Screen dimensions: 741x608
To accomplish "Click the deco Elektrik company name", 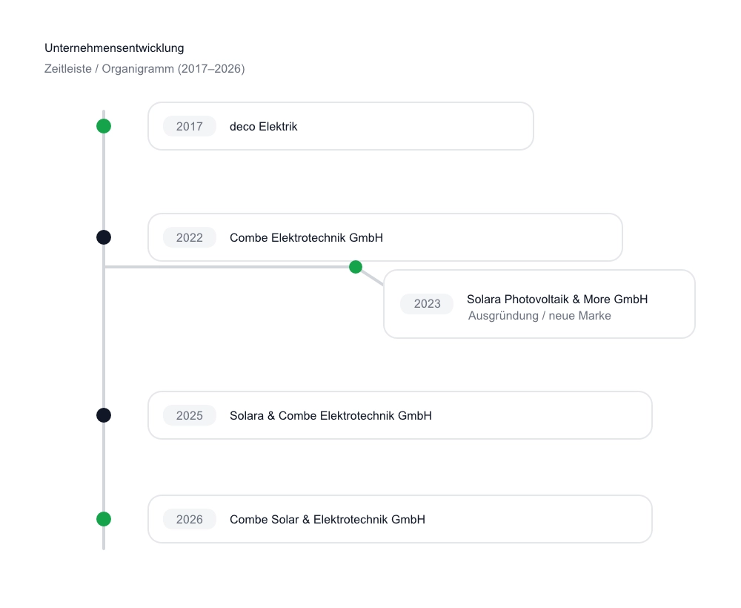I will (264, 127).
